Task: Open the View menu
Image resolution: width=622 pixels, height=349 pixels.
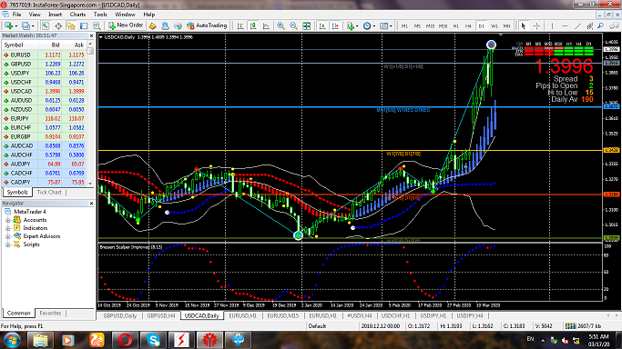Action: 35,15
